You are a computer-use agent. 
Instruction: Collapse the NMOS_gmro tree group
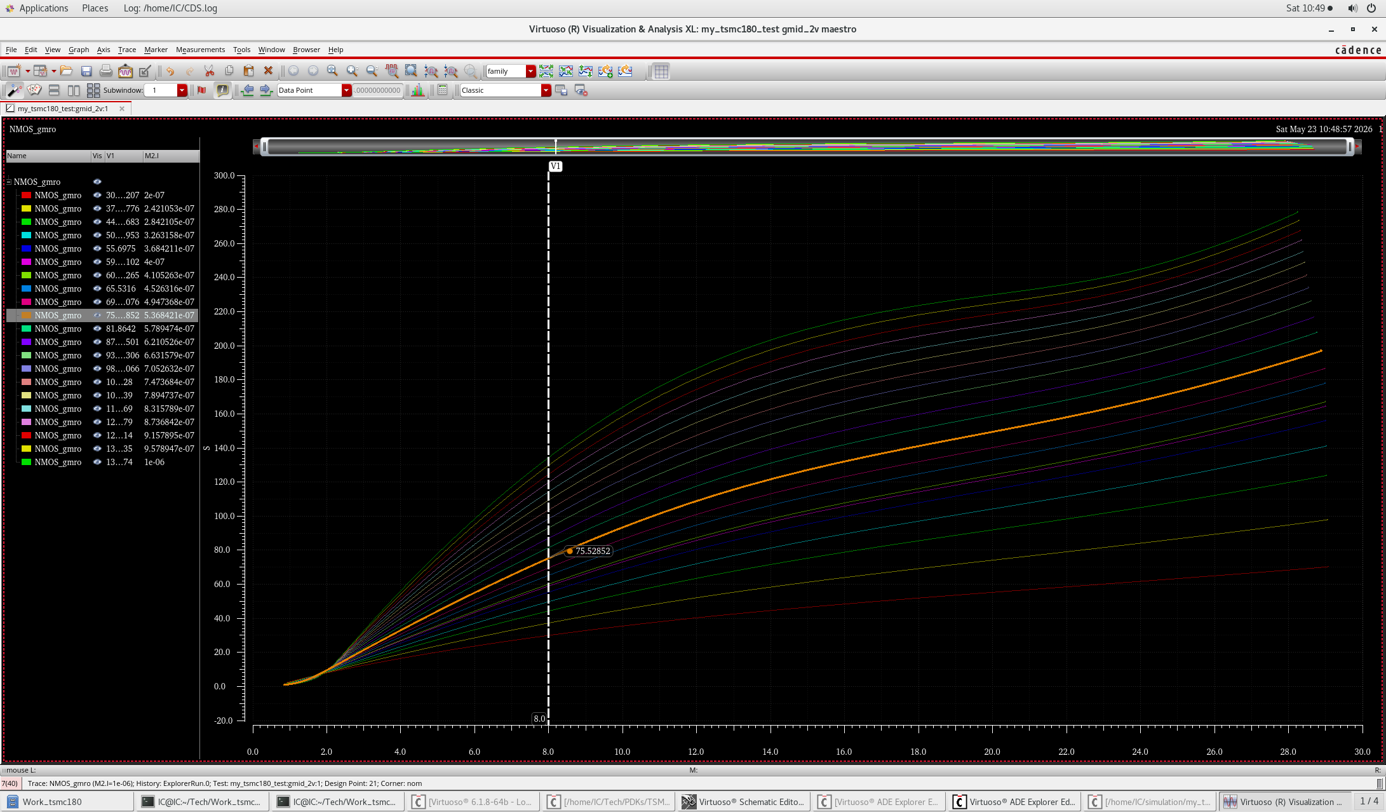click(9, 182)
